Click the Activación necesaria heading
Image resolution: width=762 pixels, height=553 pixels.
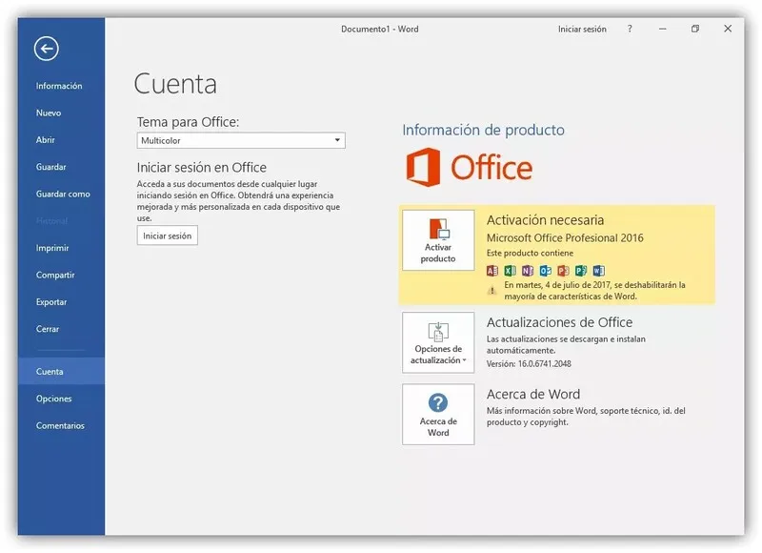pyautogui.click(x=545, y=220)
